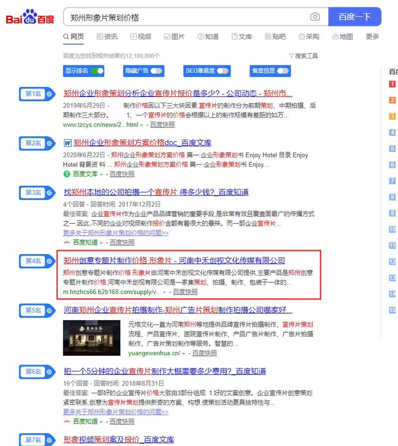Viewport: 398px width, 446px height.
Task: Click hot list rank 3 badge
Action: coord(393,116)
